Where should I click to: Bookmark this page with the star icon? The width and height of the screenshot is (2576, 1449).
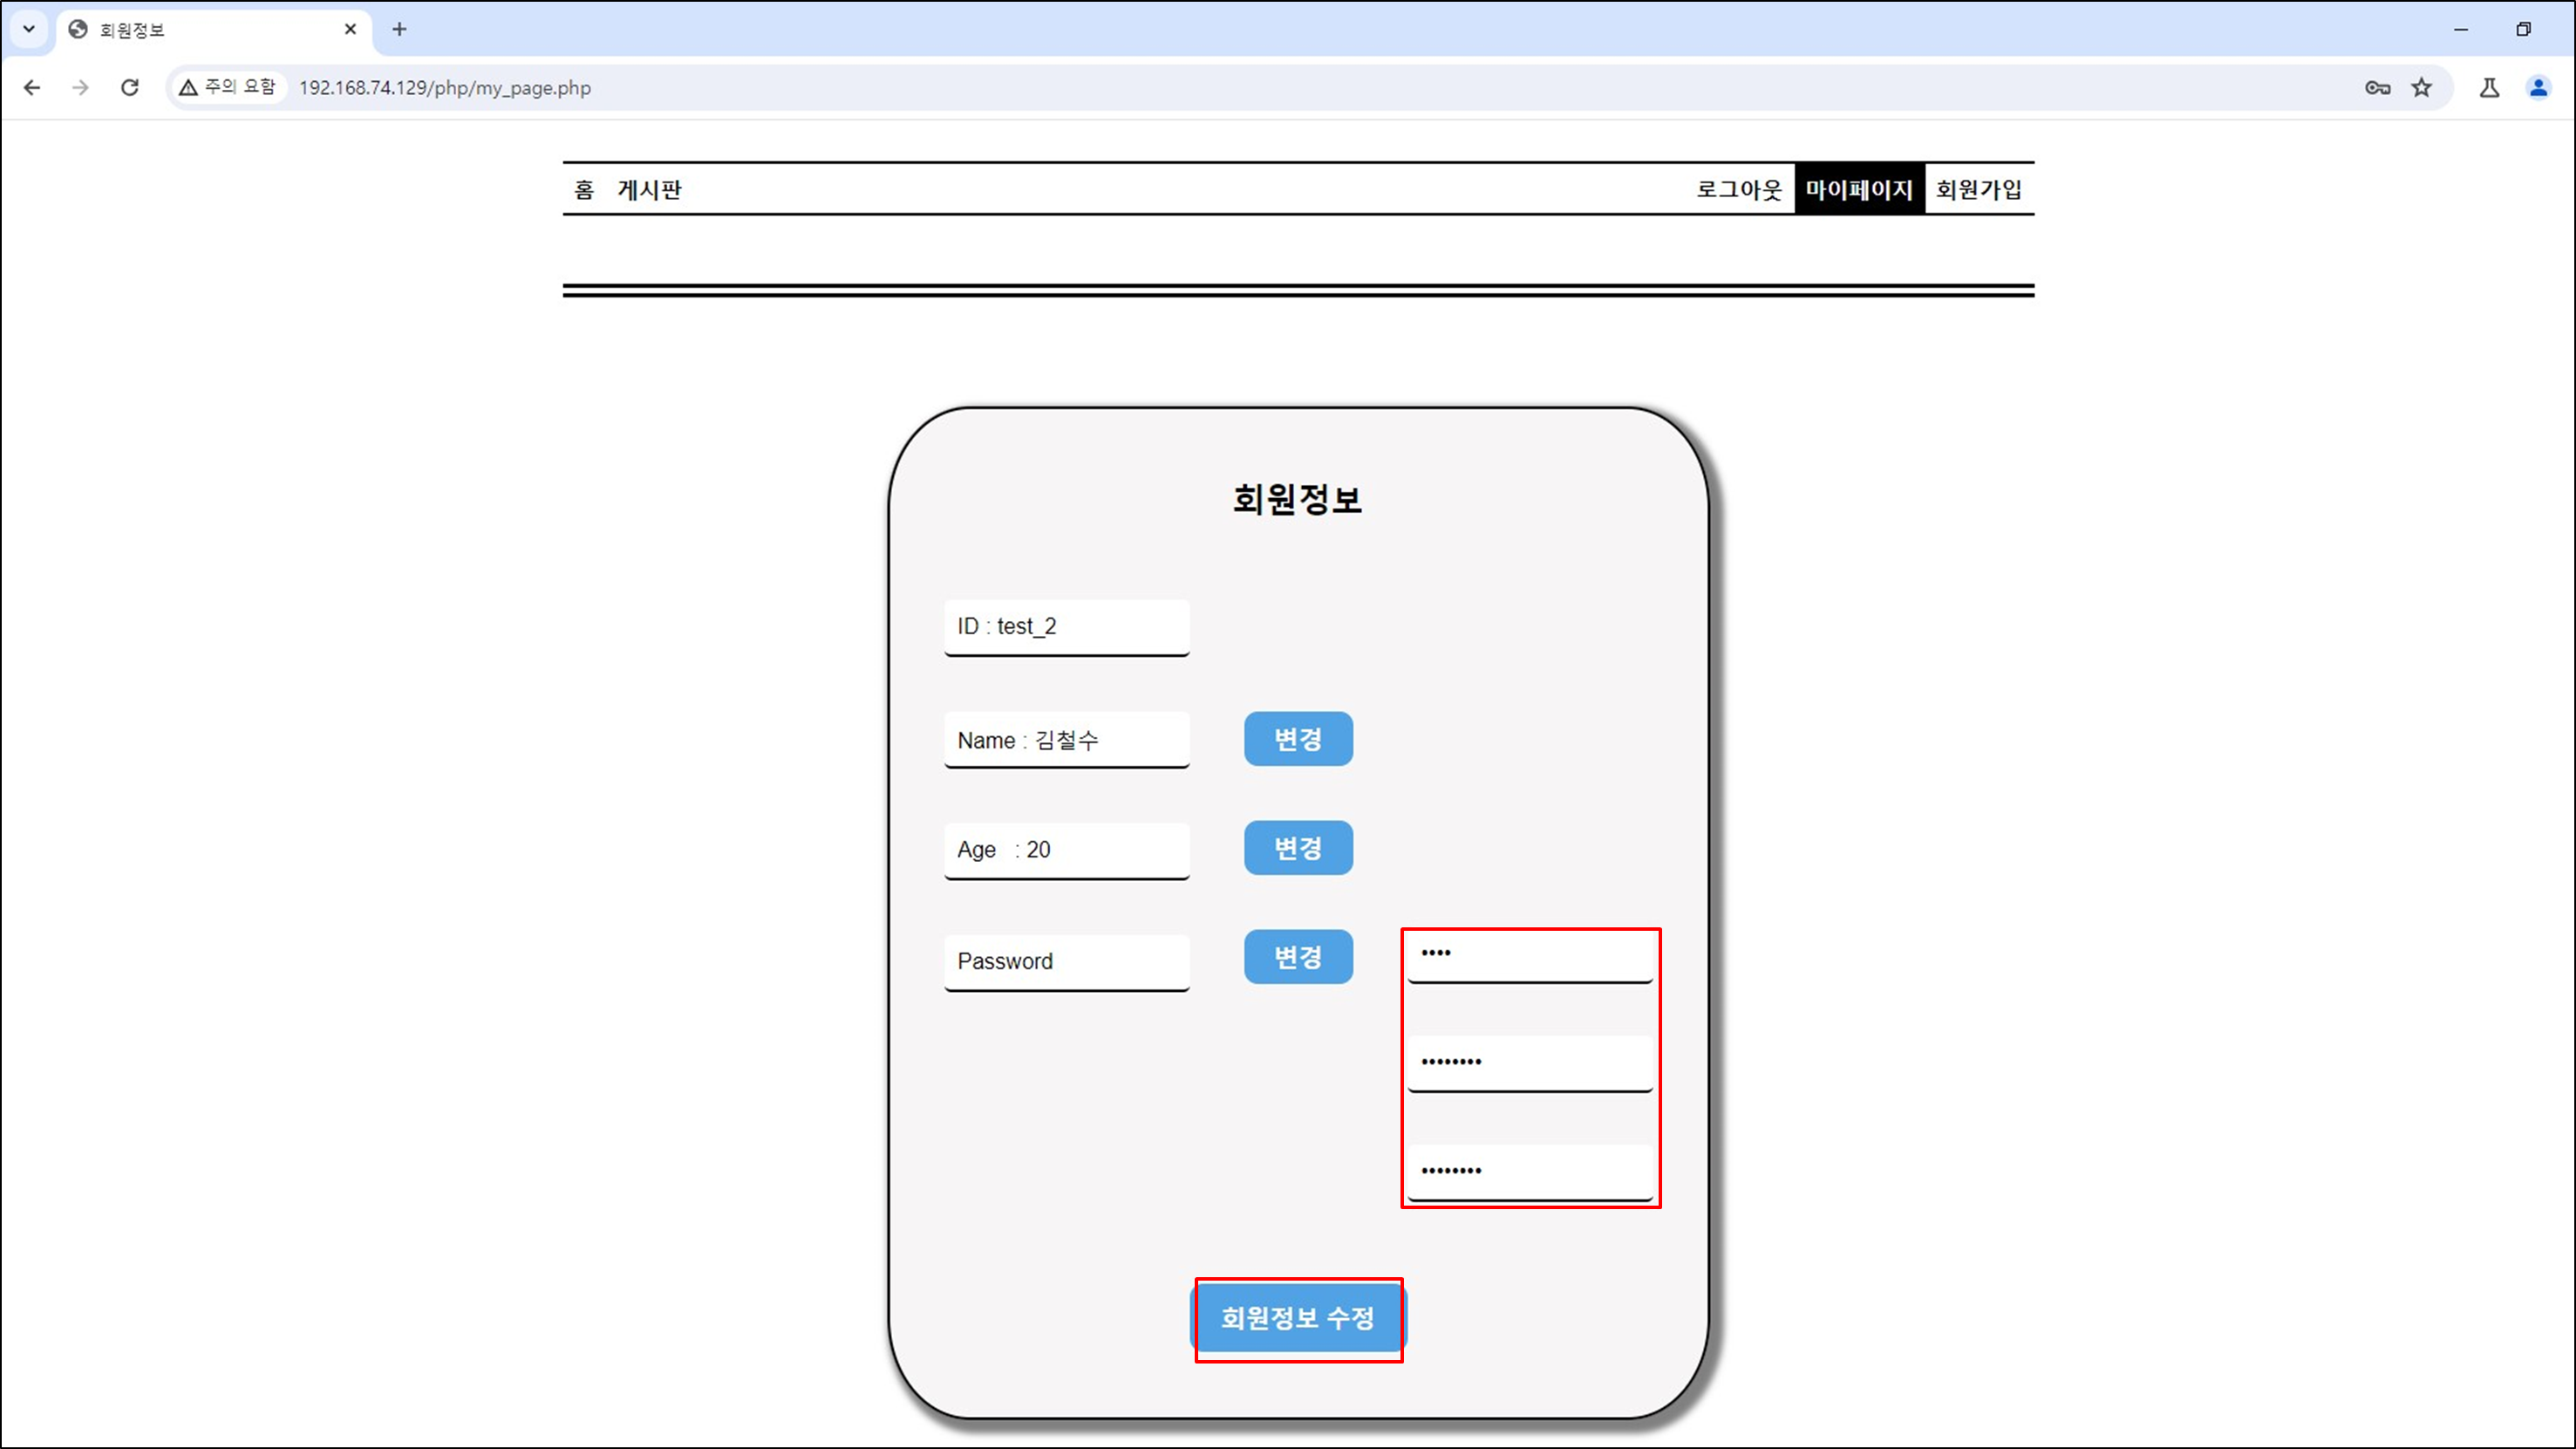(2422, 88)
